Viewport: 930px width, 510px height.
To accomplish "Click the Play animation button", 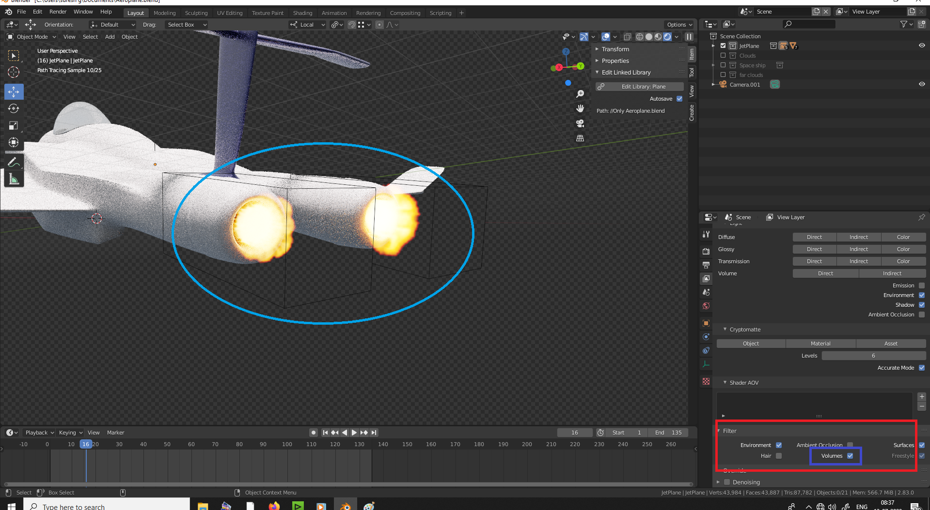I will 354,433.
